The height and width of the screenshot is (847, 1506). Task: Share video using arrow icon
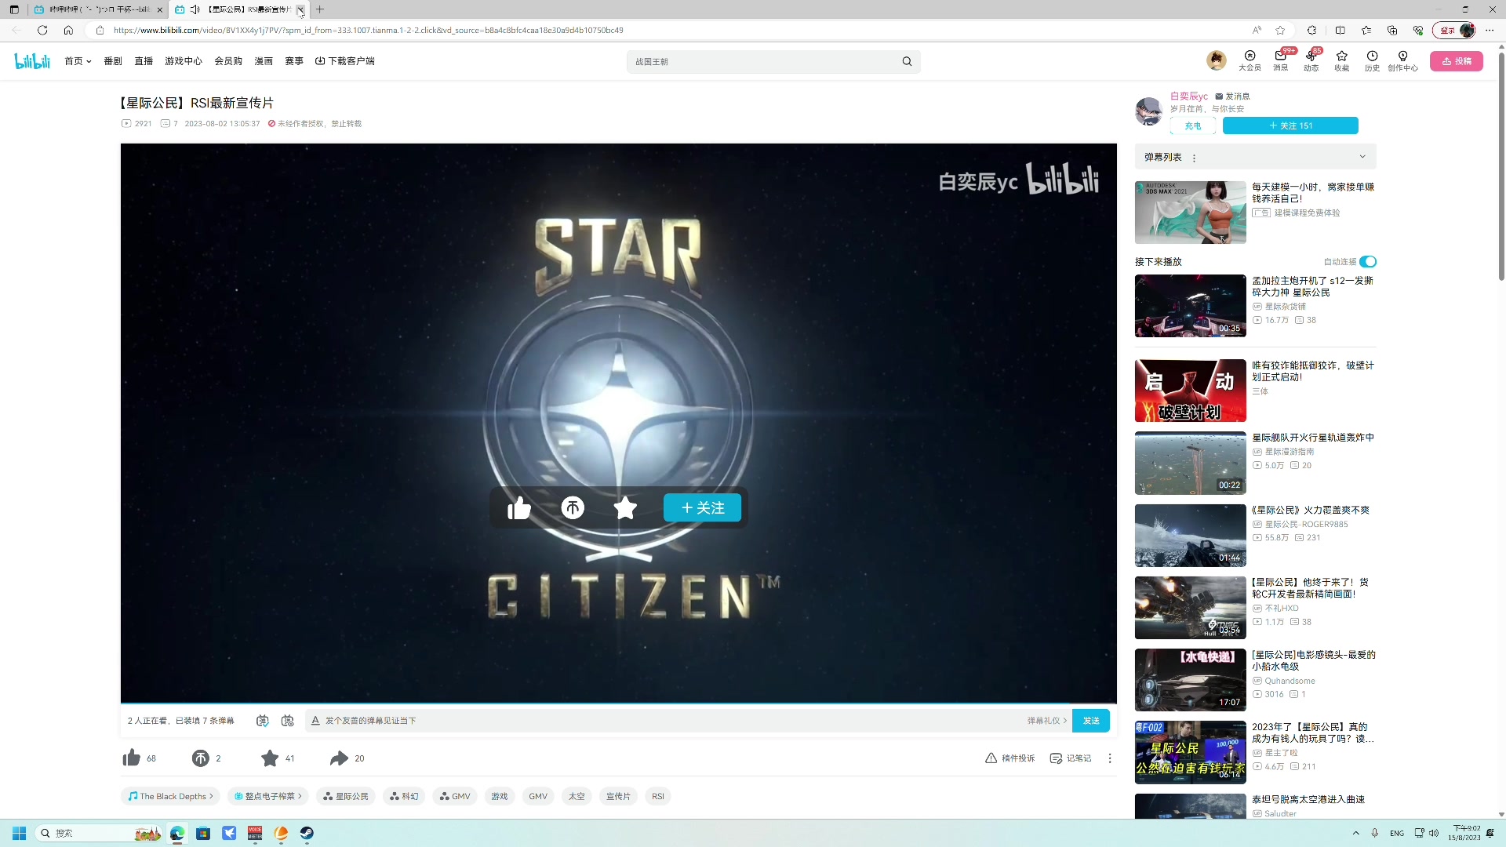(x=339, y=758)
